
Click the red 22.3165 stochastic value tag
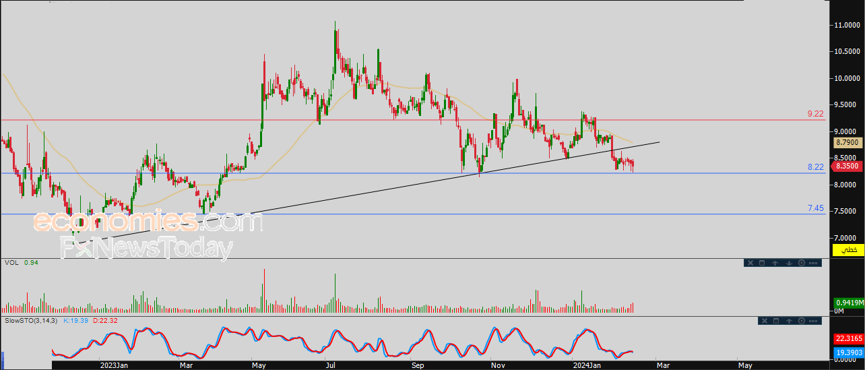849,339
